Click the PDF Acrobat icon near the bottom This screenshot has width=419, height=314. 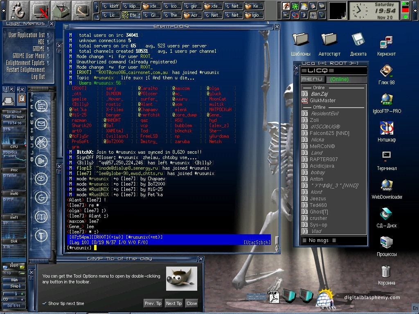point(274,297)
